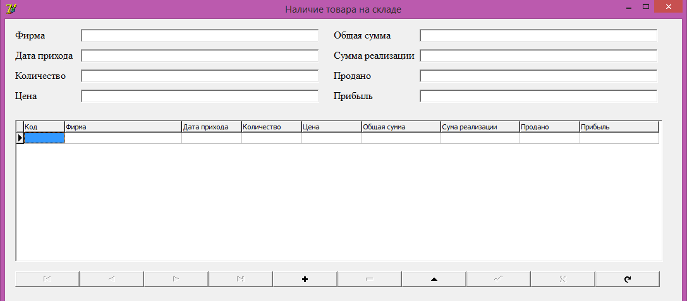Select the row indicator arrow in grid
Screen dimensions: 687x301
[x=20, y=138]
